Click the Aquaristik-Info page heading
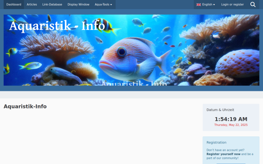Screen dimensions: 263x164 [25, 106]
